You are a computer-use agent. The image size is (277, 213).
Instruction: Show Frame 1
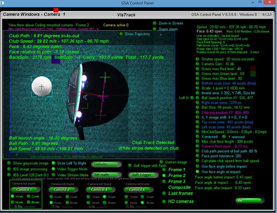pos(164,170)
